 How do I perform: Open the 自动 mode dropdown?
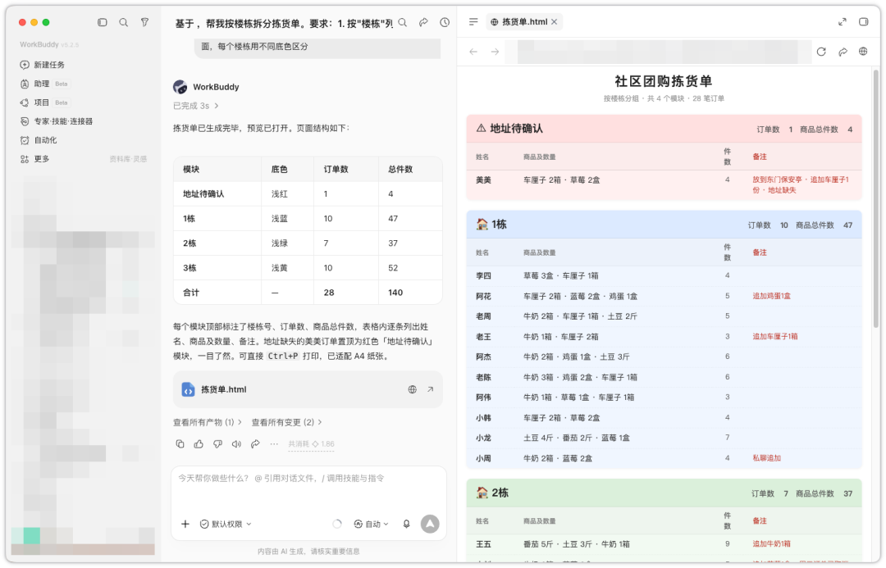(x=372, y=524)
